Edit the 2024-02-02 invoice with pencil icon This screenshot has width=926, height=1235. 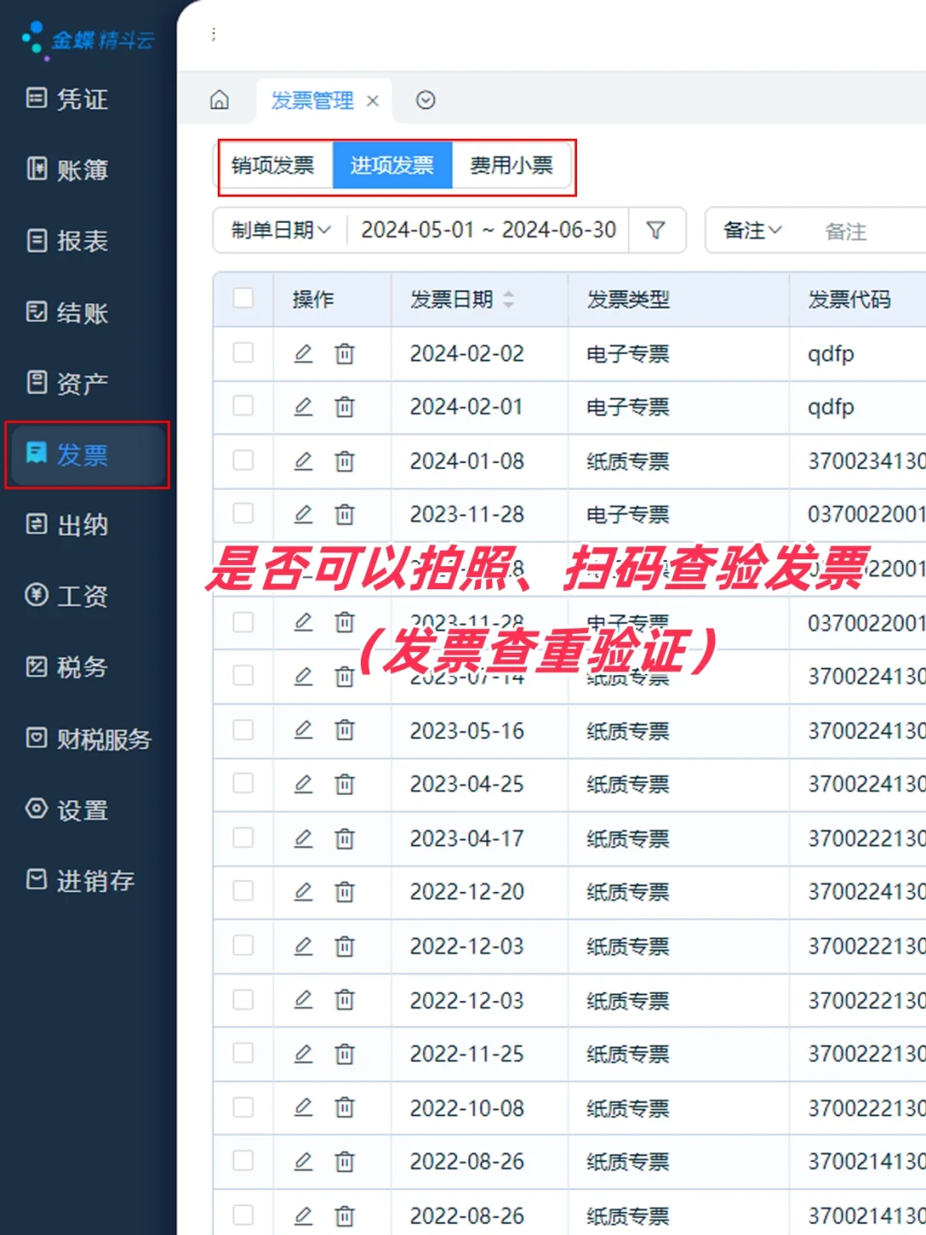(x=303, y=353)
